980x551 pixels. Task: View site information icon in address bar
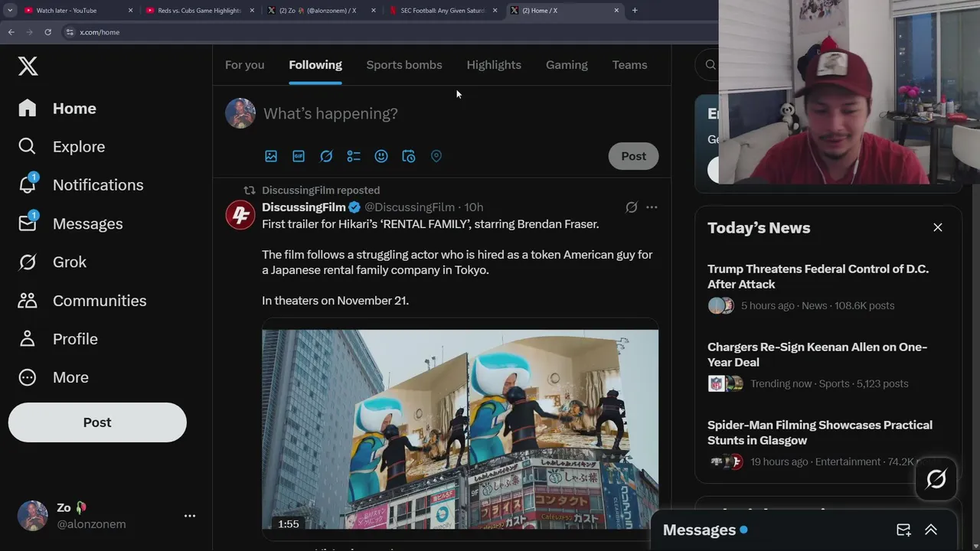(70, 32)
